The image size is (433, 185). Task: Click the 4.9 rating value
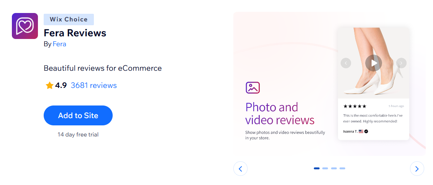(x=61, y=85)
